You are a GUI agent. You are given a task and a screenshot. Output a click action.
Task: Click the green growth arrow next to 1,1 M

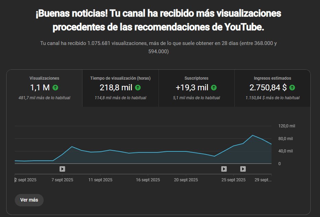(55, 88)
